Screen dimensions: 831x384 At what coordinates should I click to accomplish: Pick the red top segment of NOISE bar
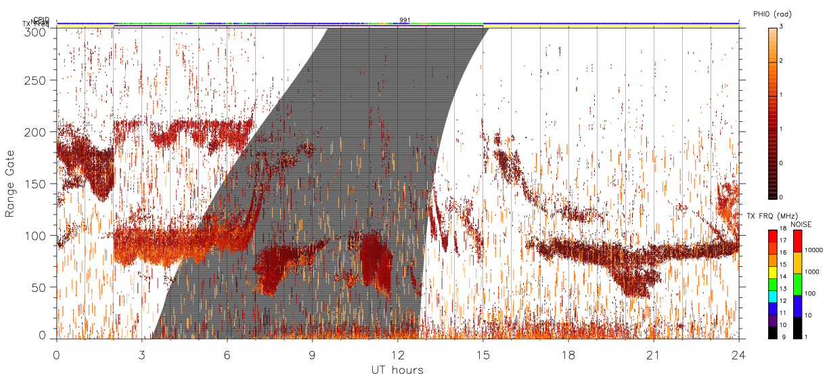coord(796,241)
